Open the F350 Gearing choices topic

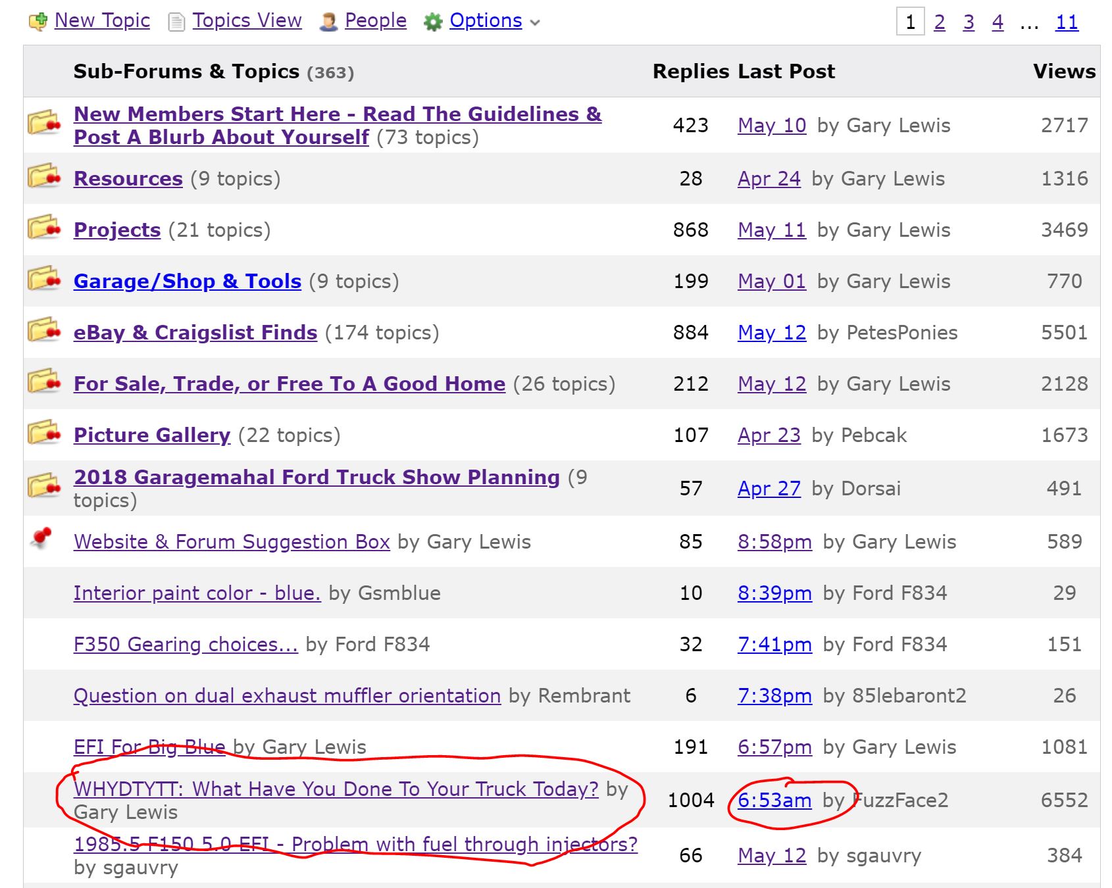185,645
